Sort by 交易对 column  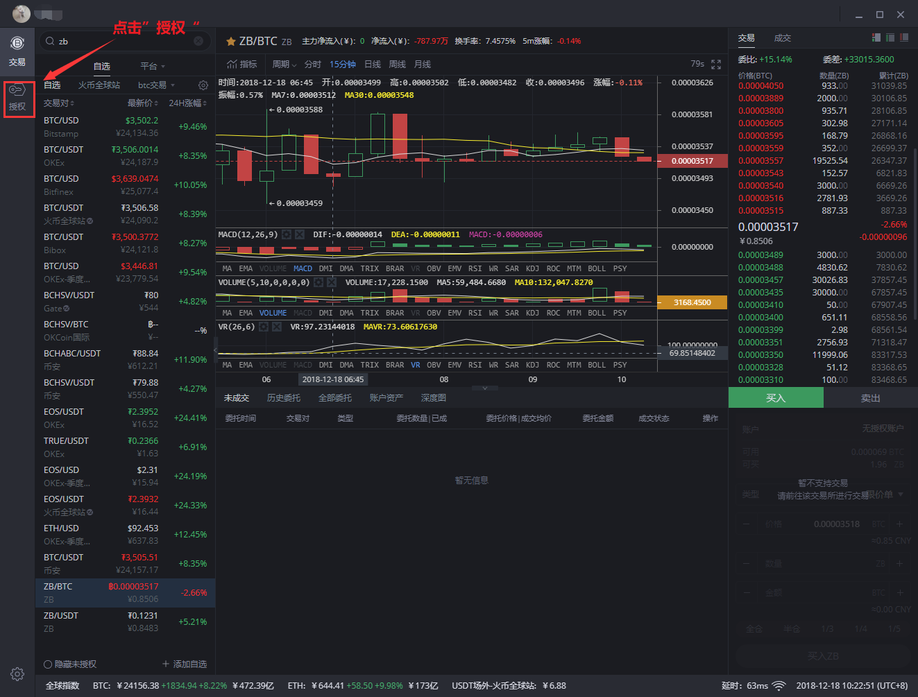click(x=59, y=103)
